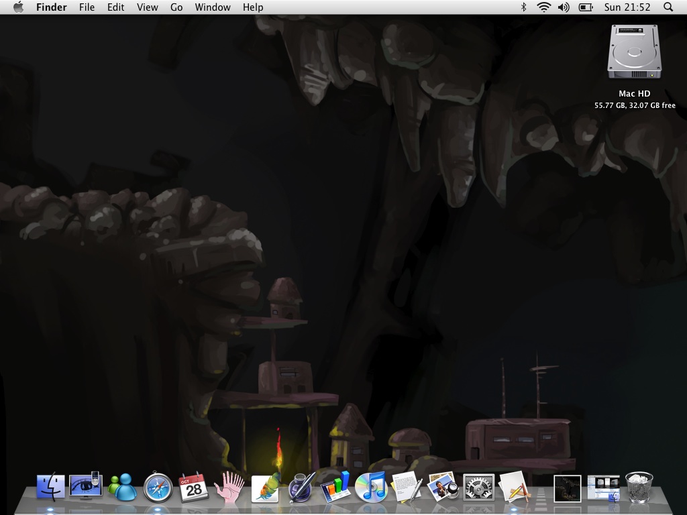
Task: Open the File menu
Action: 87,7
